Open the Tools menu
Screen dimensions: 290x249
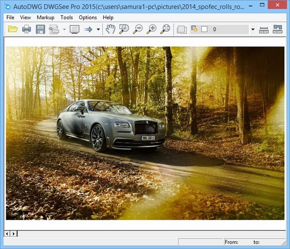[66, 17]
